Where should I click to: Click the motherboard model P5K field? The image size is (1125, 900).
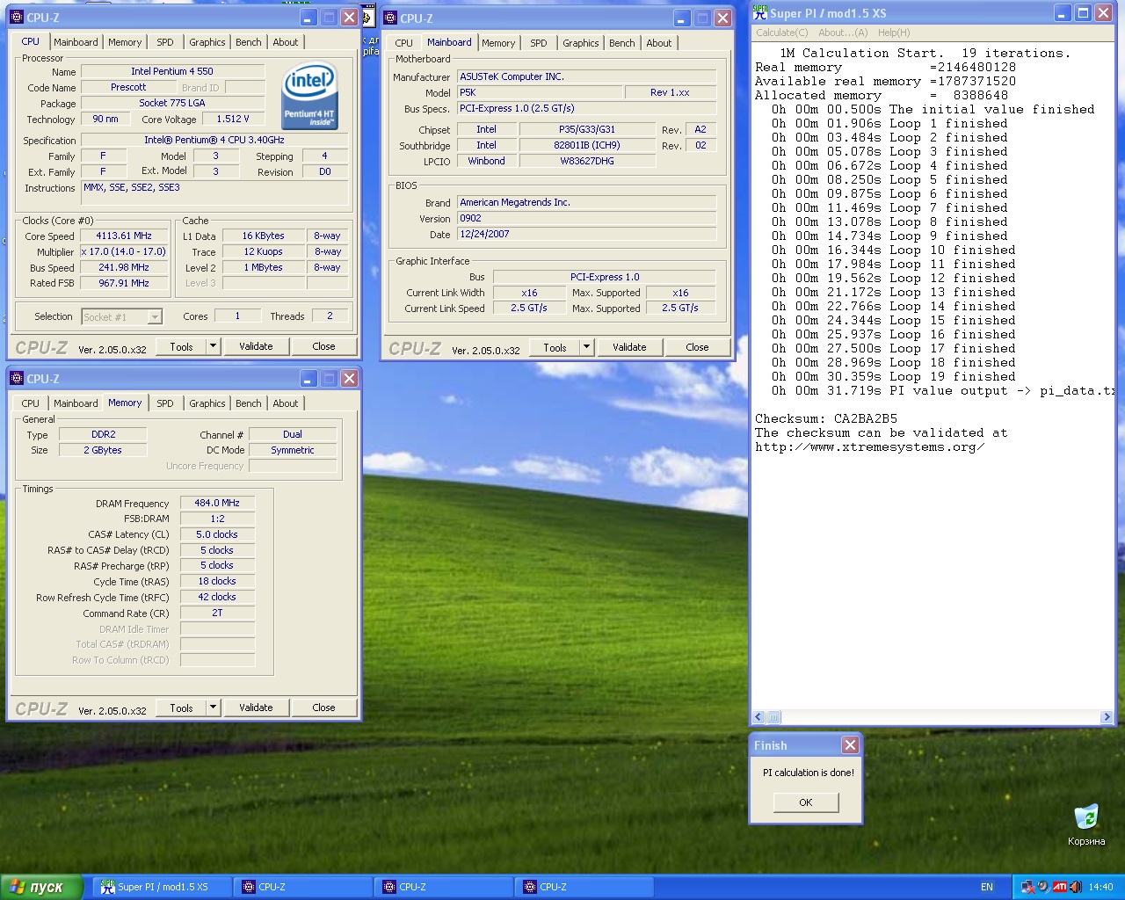pos(540,92)
